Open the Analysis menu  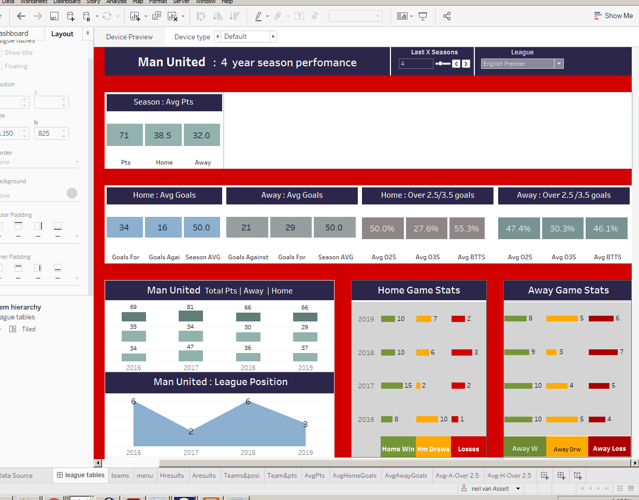pyautogui.click(x=116, y=2)
